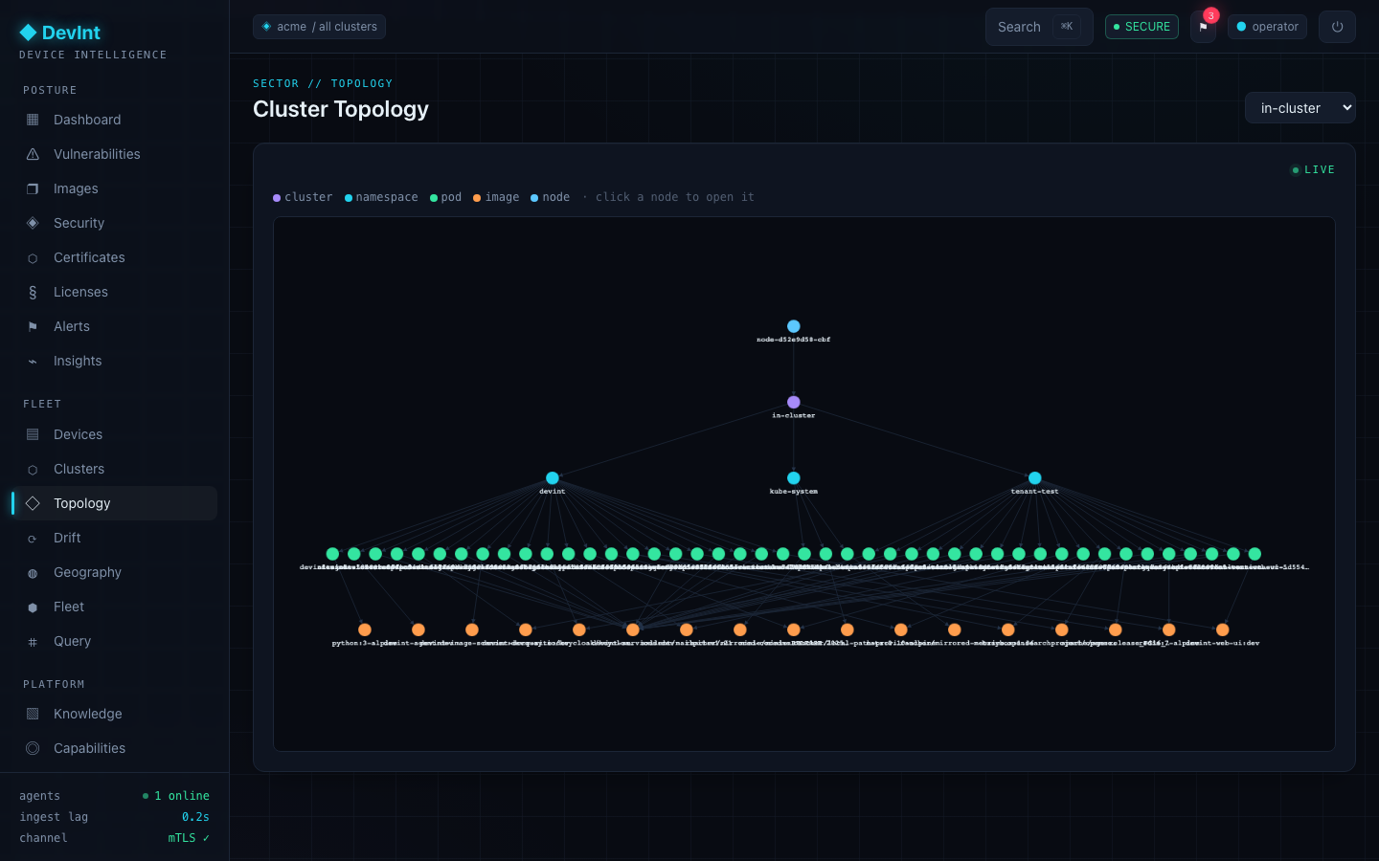Viewport: 1379px width, 861px height.
Task: Open the Security diamond icon
Action: [x=33, y=223]
